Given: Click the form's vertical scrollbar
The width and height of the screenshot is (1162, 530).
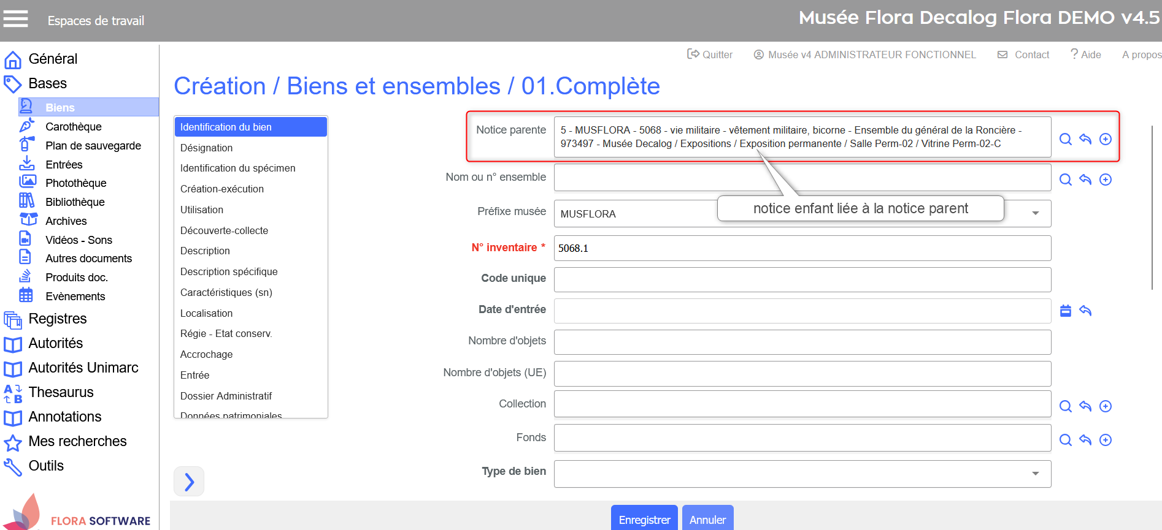Looking at the screenshot, I should (x=1153, y=208).
